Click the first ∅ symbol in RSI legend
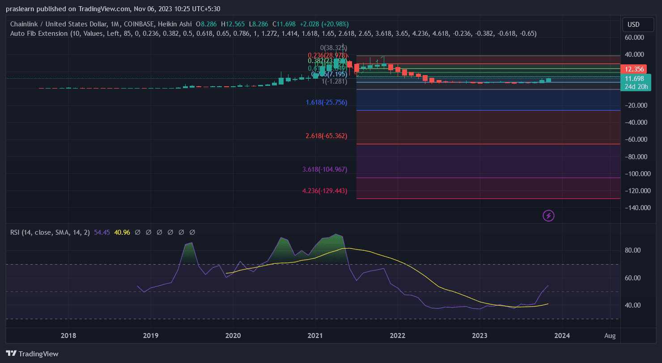662x363 pixels. (137, 232)
